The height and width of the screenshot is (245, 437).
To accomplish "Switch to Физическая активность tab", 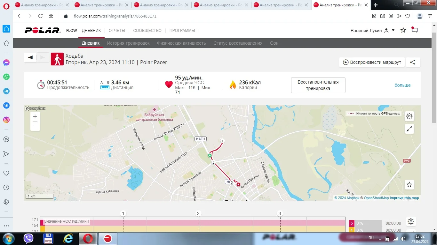I will click(181, 43).
